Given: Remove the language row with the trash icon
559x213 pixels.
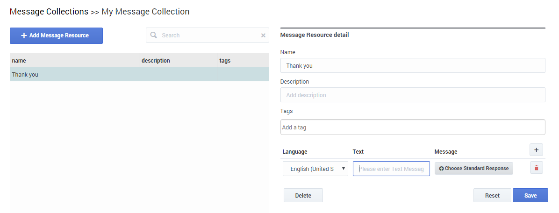Looking at the screenshot, I should pos(536,168).
